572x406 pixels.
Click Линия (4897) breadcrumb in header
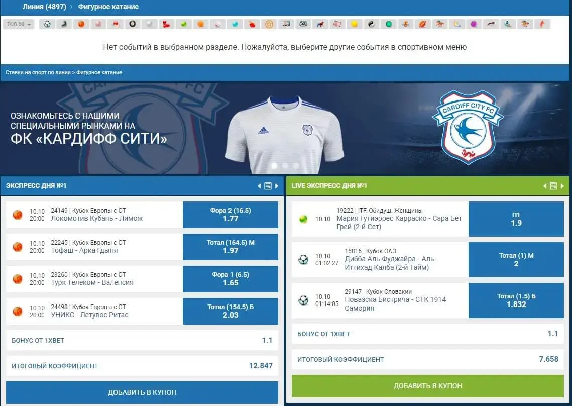pos(44,7)
